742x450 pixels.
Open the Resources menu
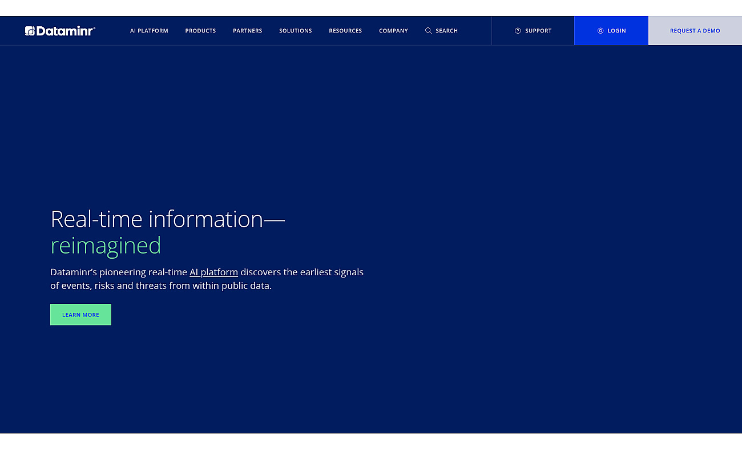click(345, 31)
